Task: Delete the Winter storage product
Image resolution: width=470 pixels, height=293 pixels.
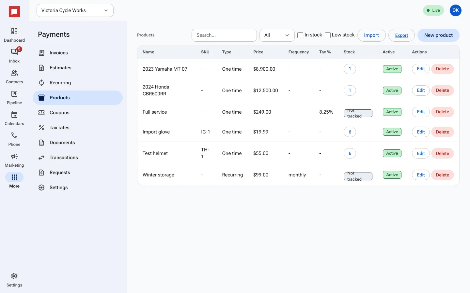Action: point(443,175)
